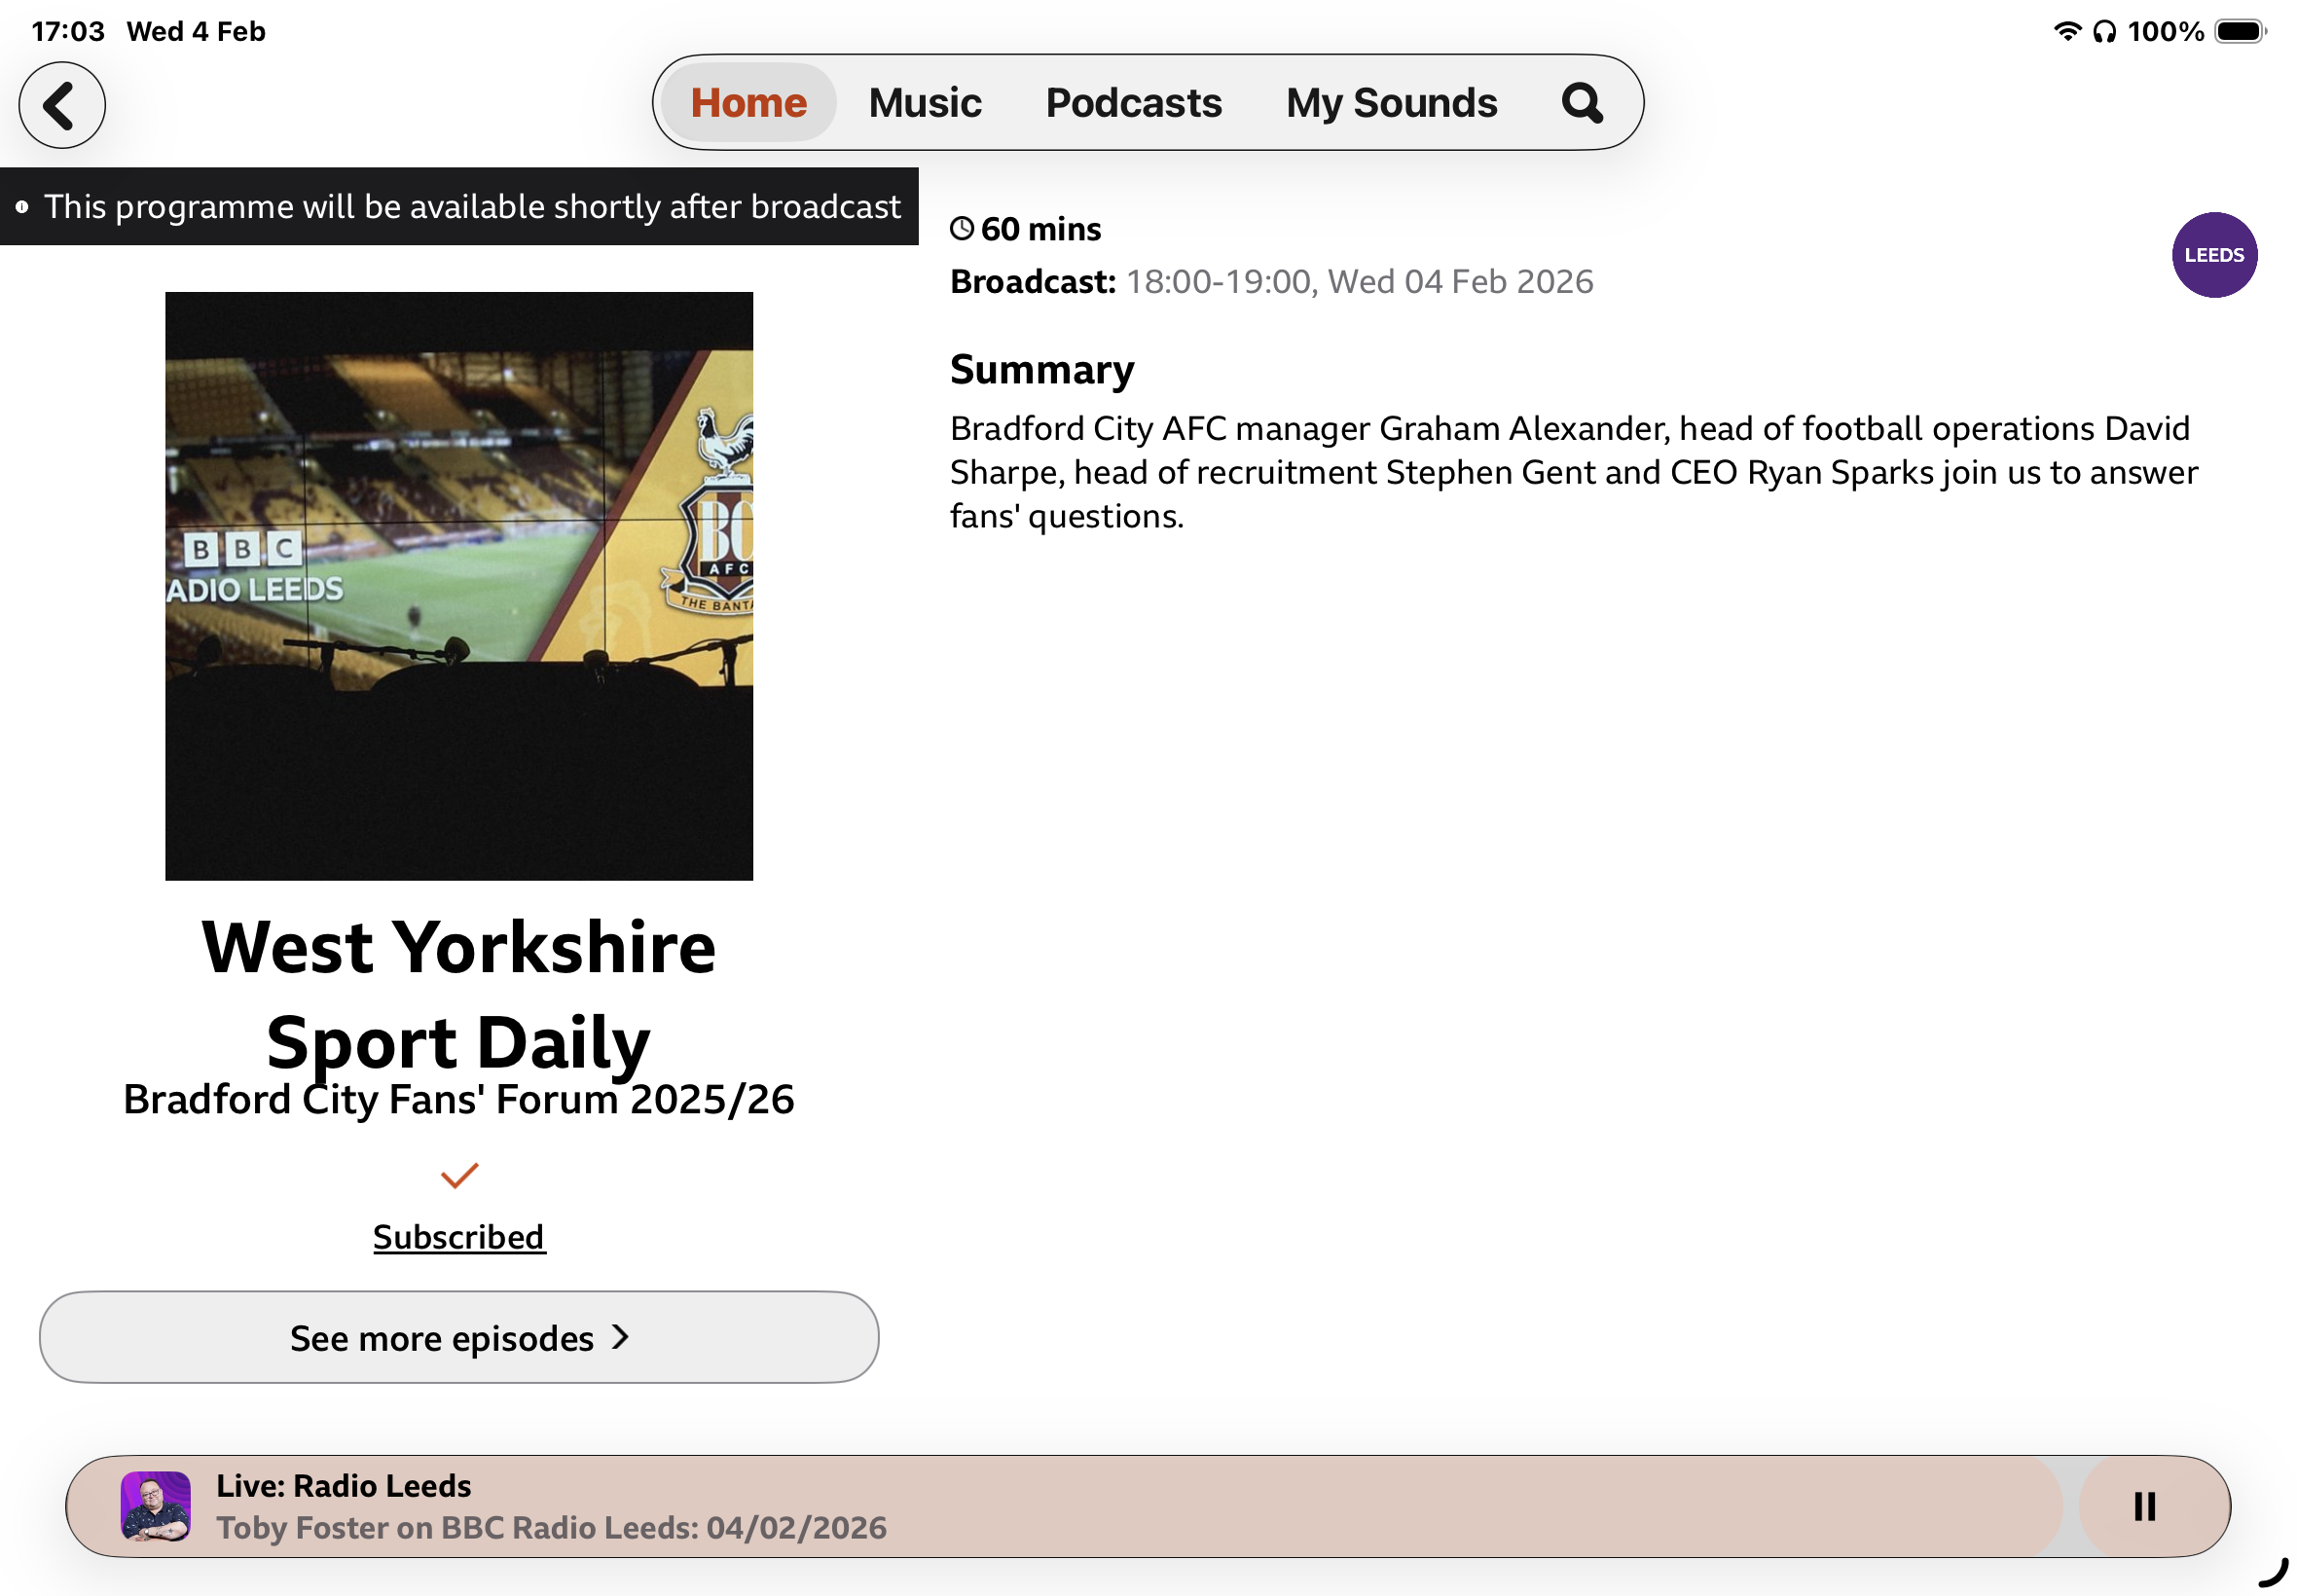The image size is (2297, 1596).
Task: Tap Toby Foster on BBC Radio Leeds text
Action: (551, 1527)
